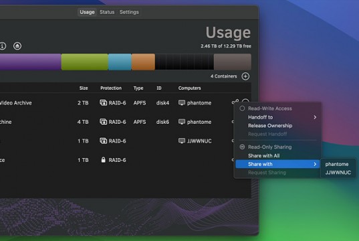Sort by the Type column header
Image resolution: width=359 pixels, height=241 pixels.
[x=138, y=88]
